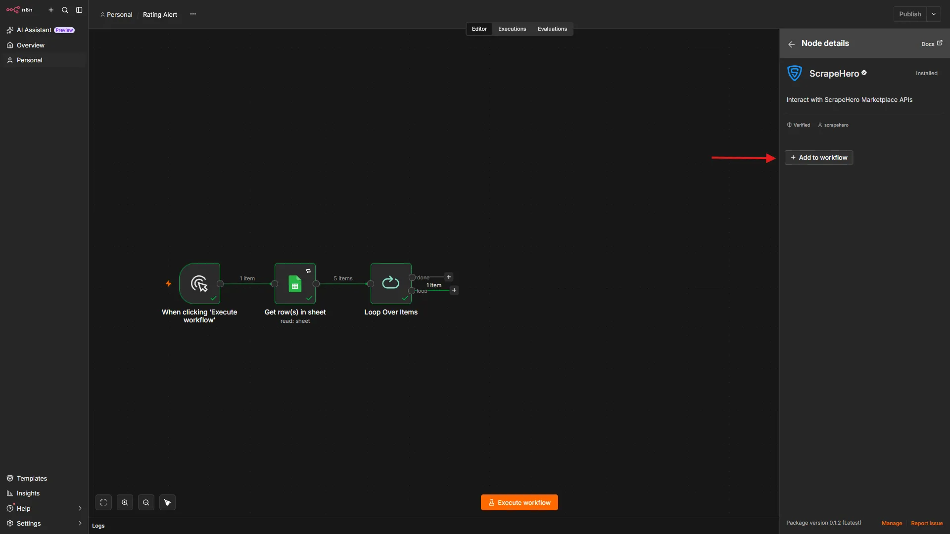Expand the Settings submenu chevron

coord(80,523)
